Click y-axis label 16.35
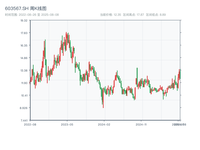Screen dimensions: 200x150 click(24, 45)
